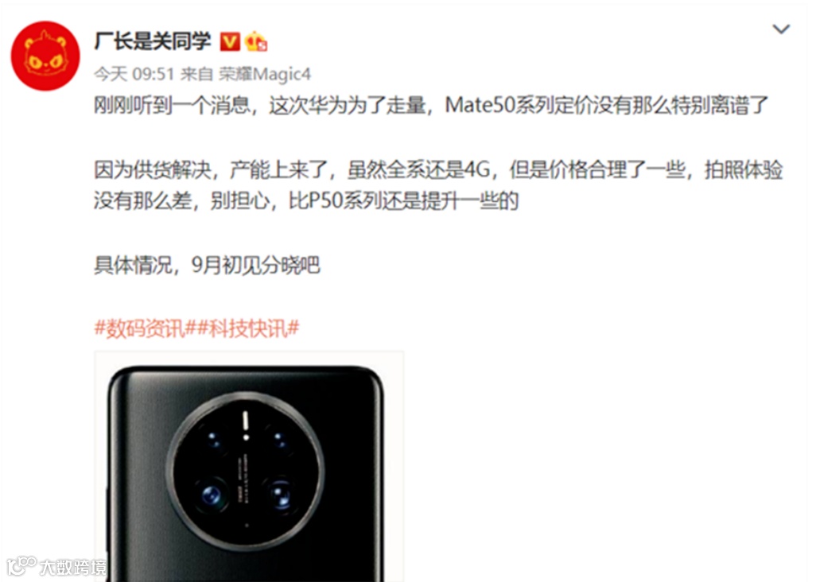This screenshot has width=820, height=582.
Task: Click the 今天 09:51 timestamp
Action: (134, 74)
